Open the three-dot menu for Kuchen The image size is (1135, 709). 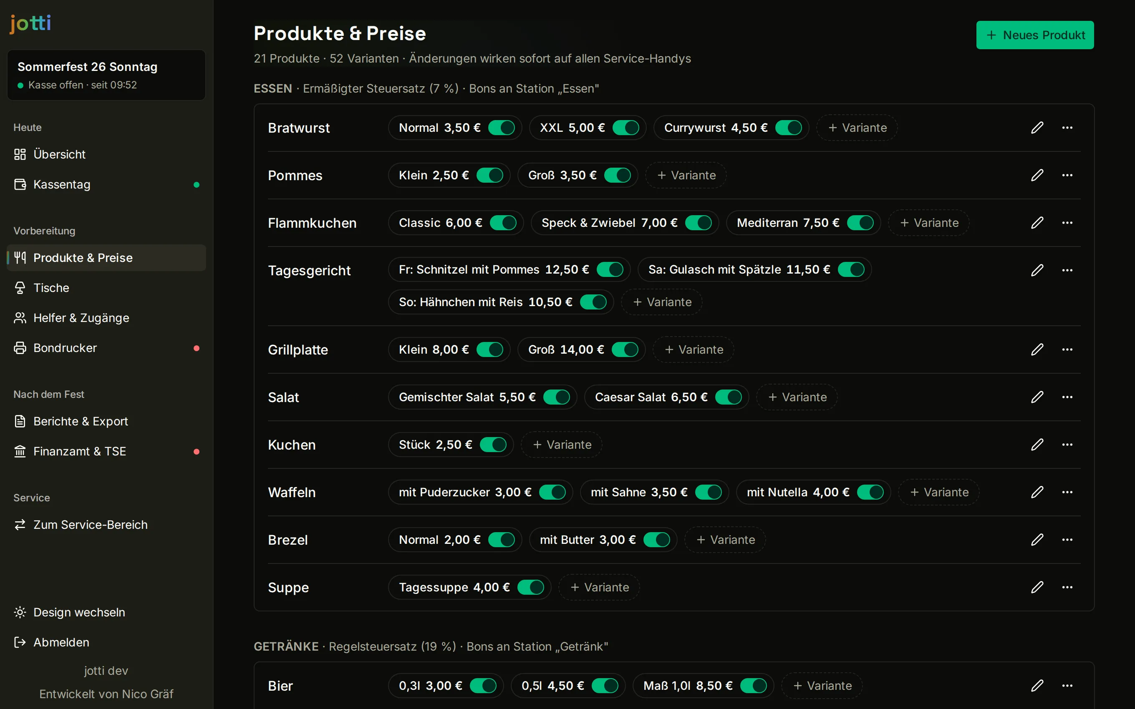pos(1067,445)
